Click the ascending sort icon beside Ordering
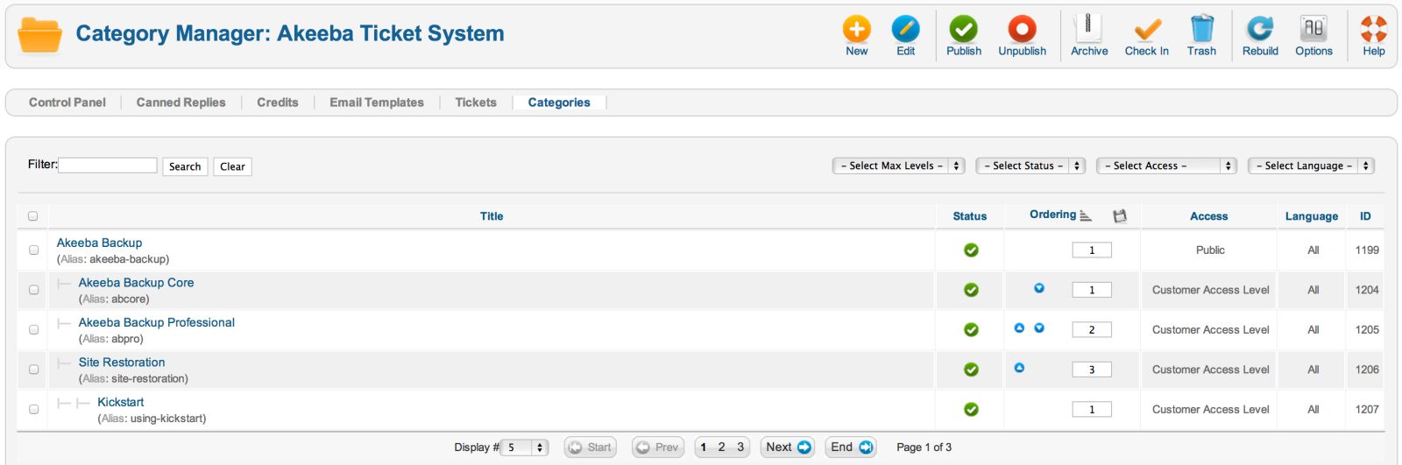This screenshot has height=465, width=1402. tap(1086, 215)
